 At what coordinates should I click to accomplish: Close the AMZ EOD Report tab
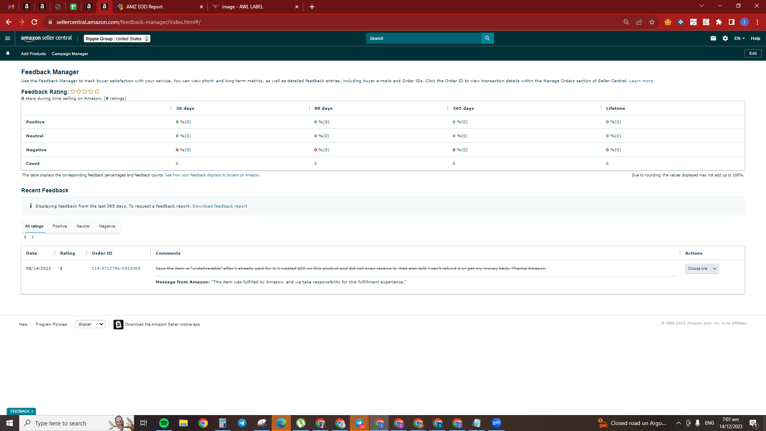pyautogui.click(x=201, y=7)
